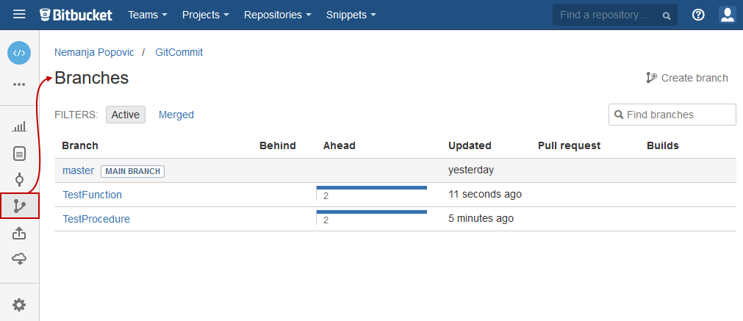Viewport: 743px width, 321px height.
Task: Click the Create branch button
Action: click(686, 78)
